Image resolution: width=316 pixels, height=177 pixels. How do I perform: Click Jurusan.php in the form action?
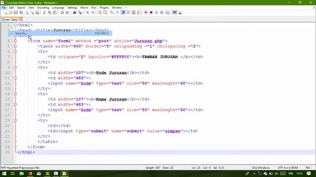point(148,41)
